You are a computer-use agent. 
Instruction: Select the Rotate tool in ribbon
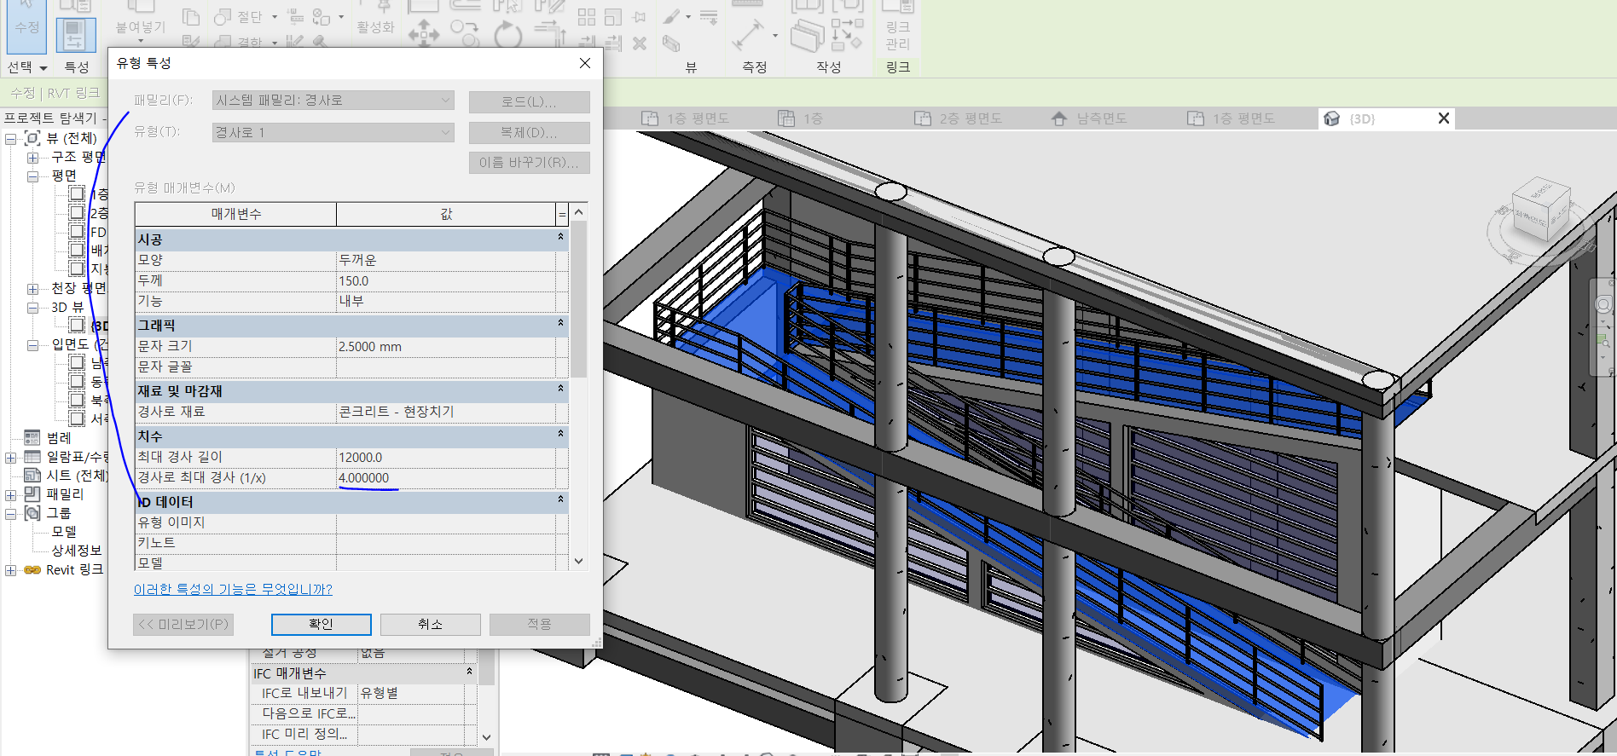[508, 35]
